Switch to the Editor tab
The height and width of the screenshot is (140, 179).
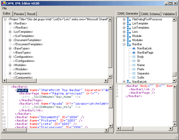(x=7, y=14)
